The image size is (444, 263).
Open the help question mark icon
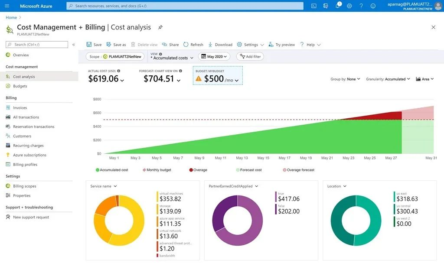coord(361,6)
